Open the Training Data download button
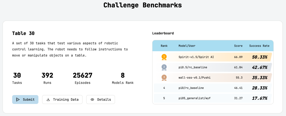This screenshot has height=116, width=286. coord(62,100)
